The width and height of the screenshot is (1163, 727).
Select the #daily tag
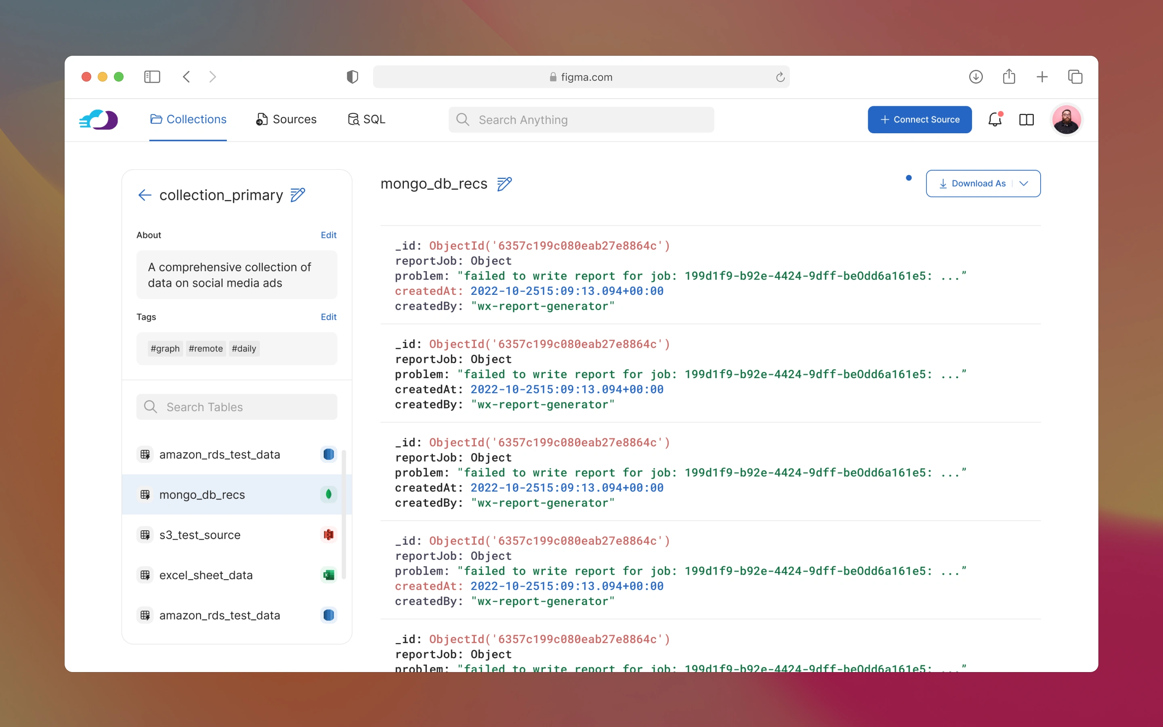tap(244, 349)
